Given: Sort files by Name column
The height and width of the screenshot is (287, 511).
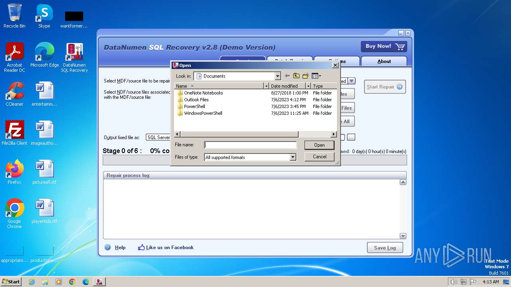Looking at the screenshot, I should tap(219, 86).
